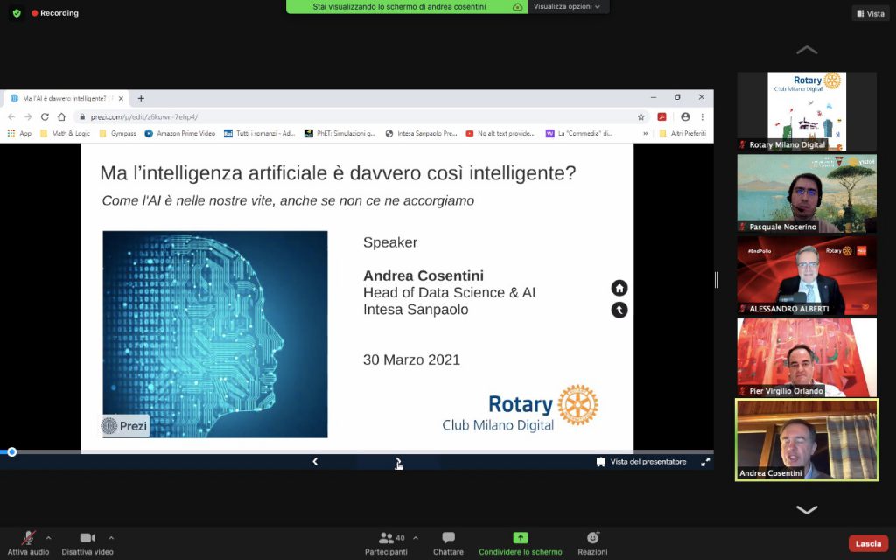Expand the arrow next to Partecipanti

(416, 538)
